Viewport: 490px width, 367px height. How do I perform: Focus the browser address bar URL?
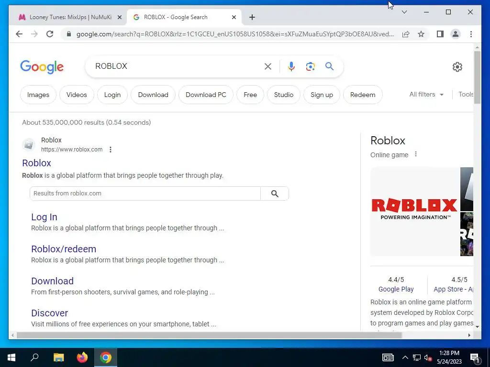click(235, 34)
